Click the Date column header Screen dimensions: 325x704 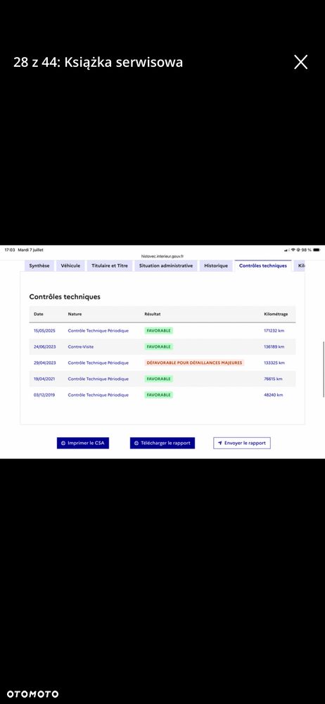coord(39,314)
